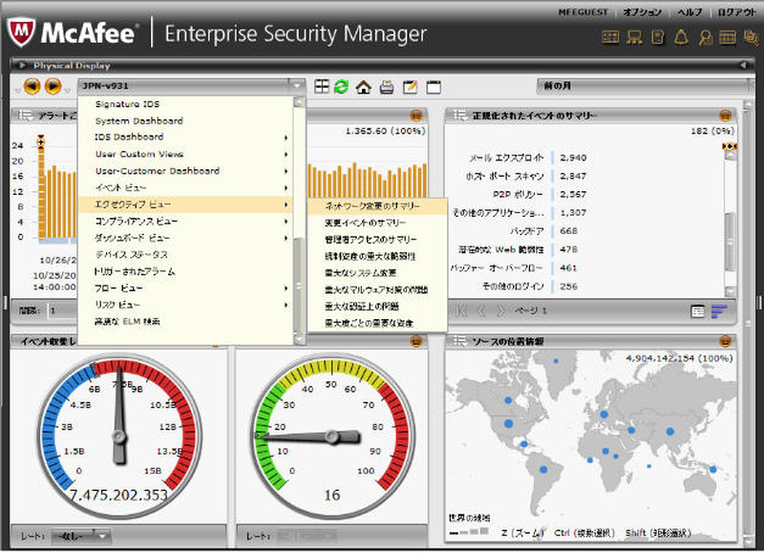Open the JPN-v931 view selector dropdown
764x553 pixels.
(298, 86)
